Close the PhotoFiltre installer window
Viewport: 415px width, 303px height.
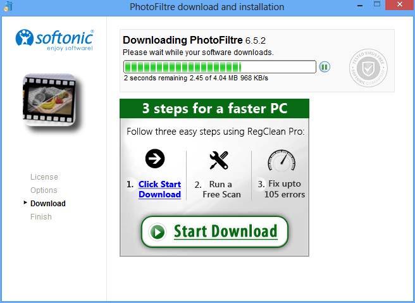[400, 4]
